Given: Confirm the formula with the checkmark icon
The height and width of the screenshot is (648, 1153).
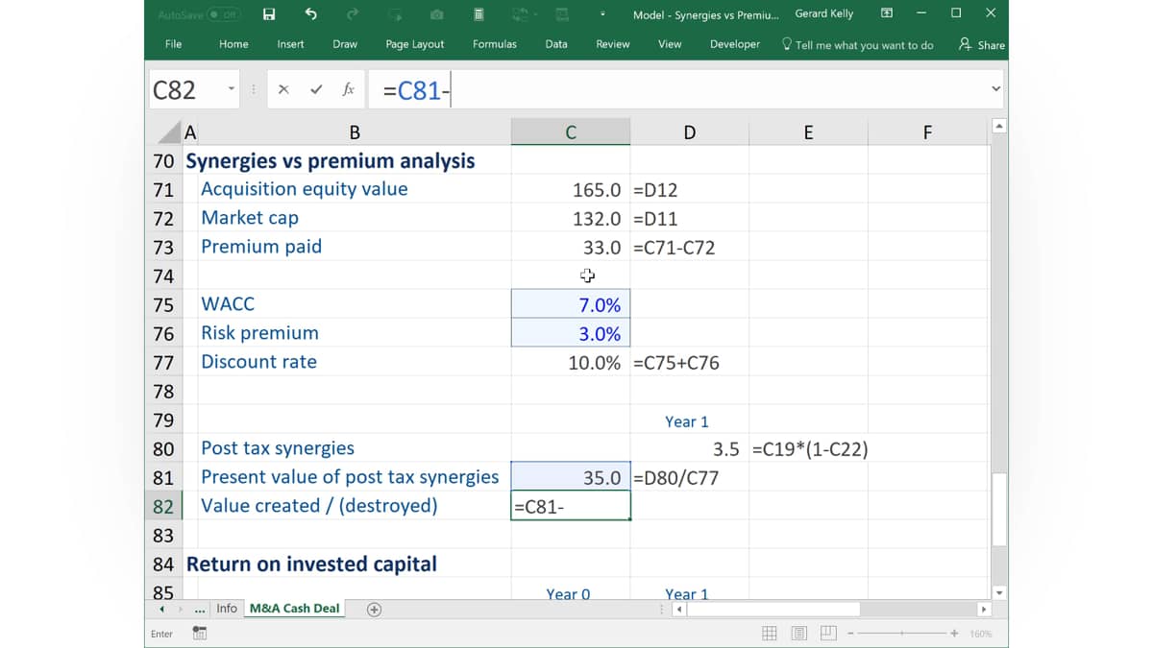Looking at the screenshot, I should click(315, 89).
